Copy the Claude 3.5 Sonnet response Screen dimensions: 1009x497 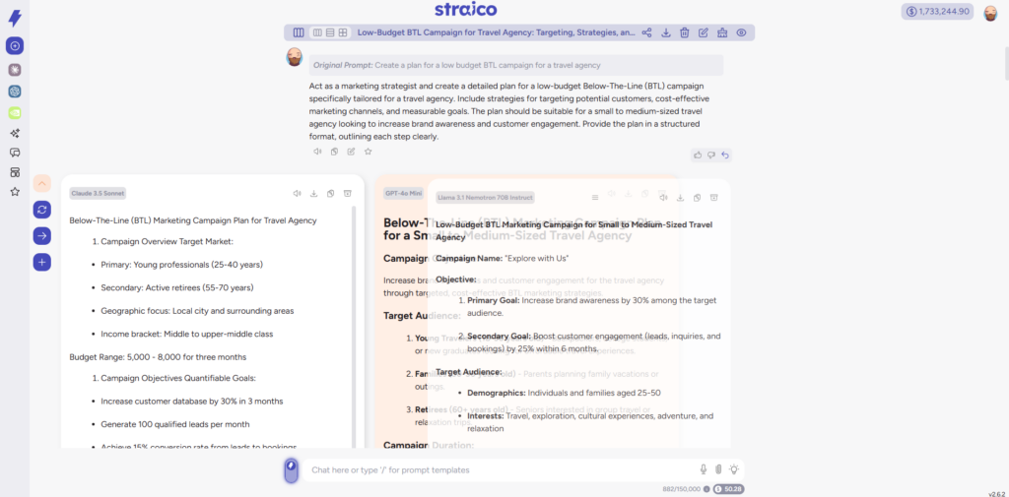(330, 194)
